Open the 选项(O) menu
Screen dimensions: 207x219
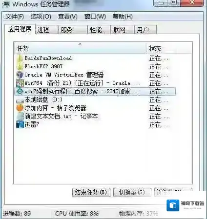coord(41,17)
